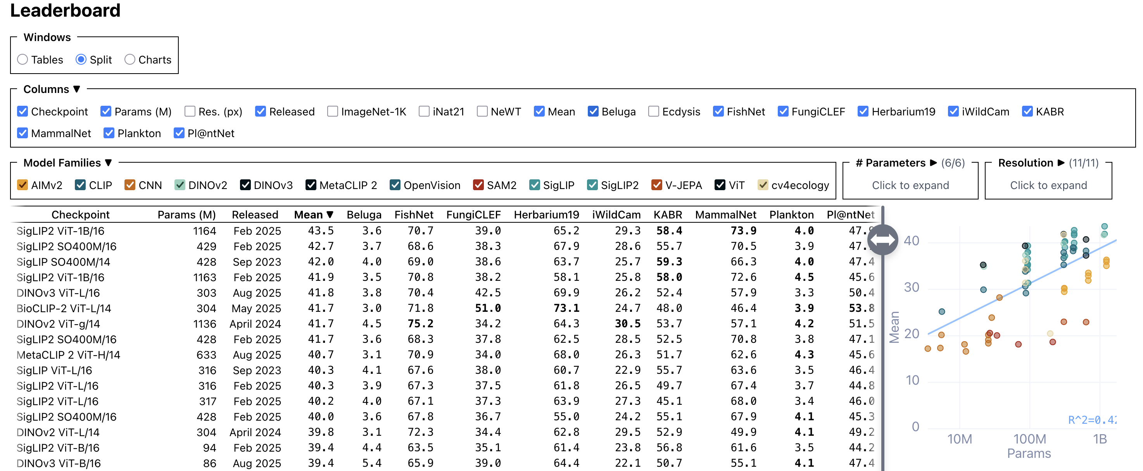Uncheck the Beluga column
Screen dimensions: 1143x471
(x=593, y=111)
